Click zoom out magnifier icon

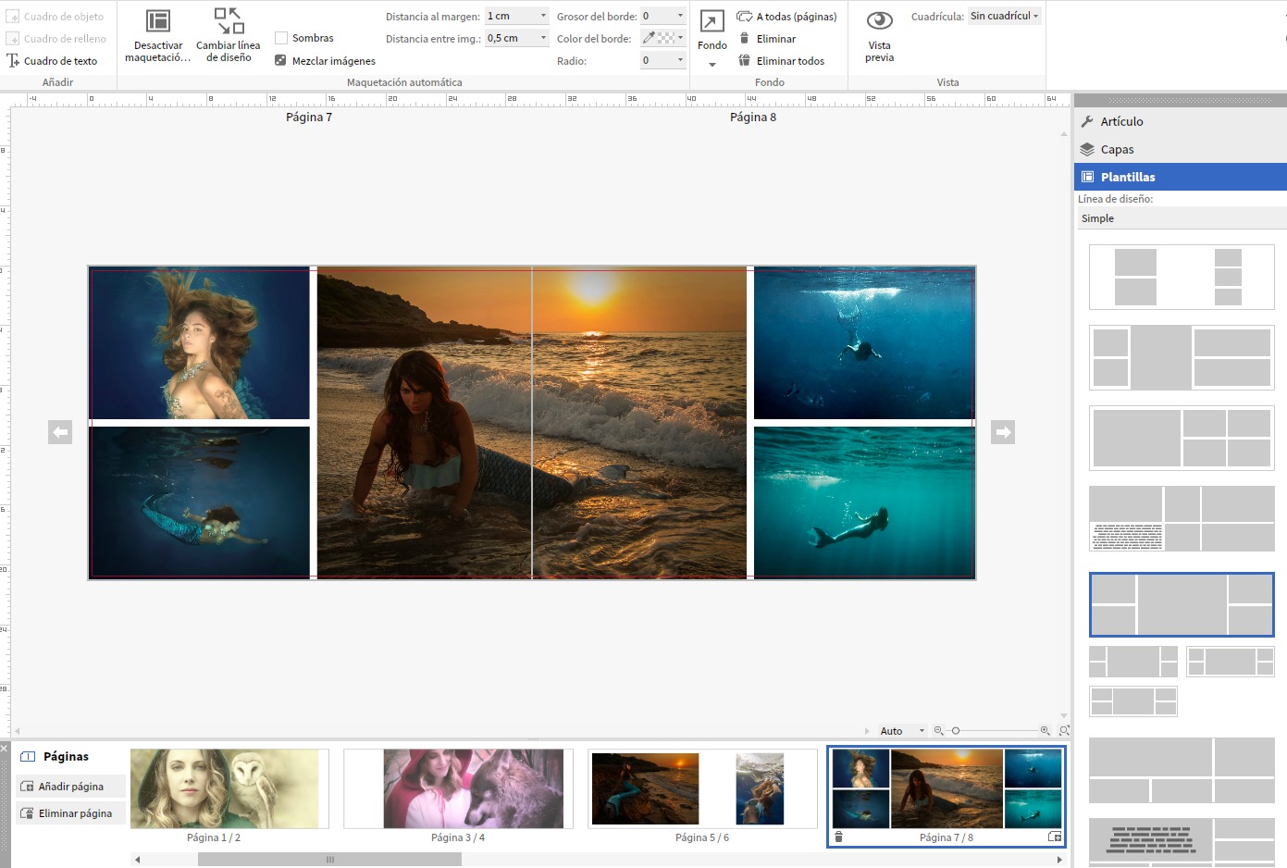(938, 731)
